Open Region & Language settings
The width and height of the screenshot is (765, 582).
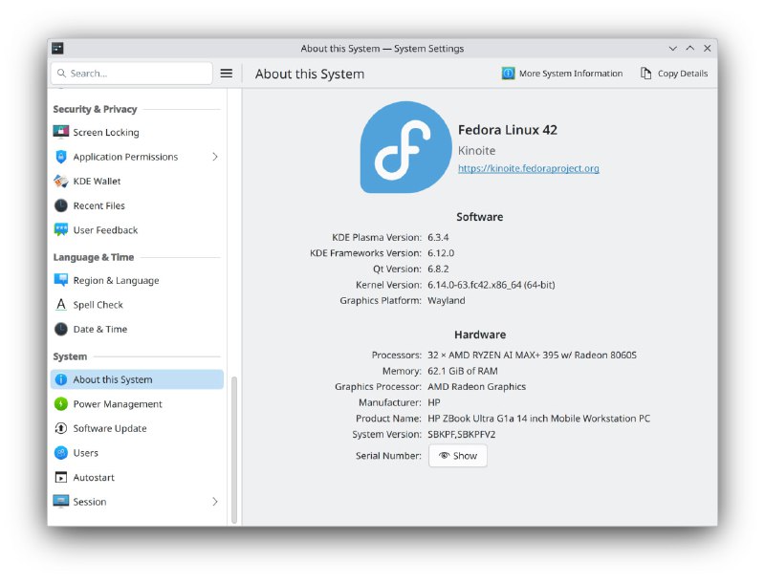[137, 280]
